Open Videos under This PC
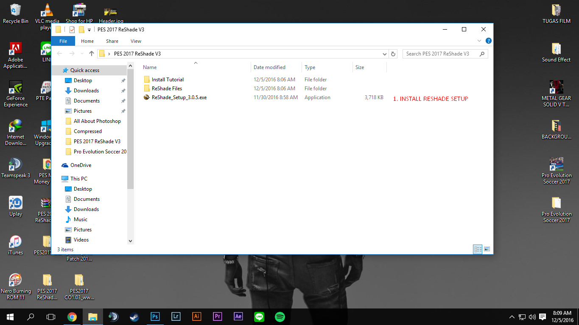The width and height of the screenshot is (579, 325). [x=81, y=240]
